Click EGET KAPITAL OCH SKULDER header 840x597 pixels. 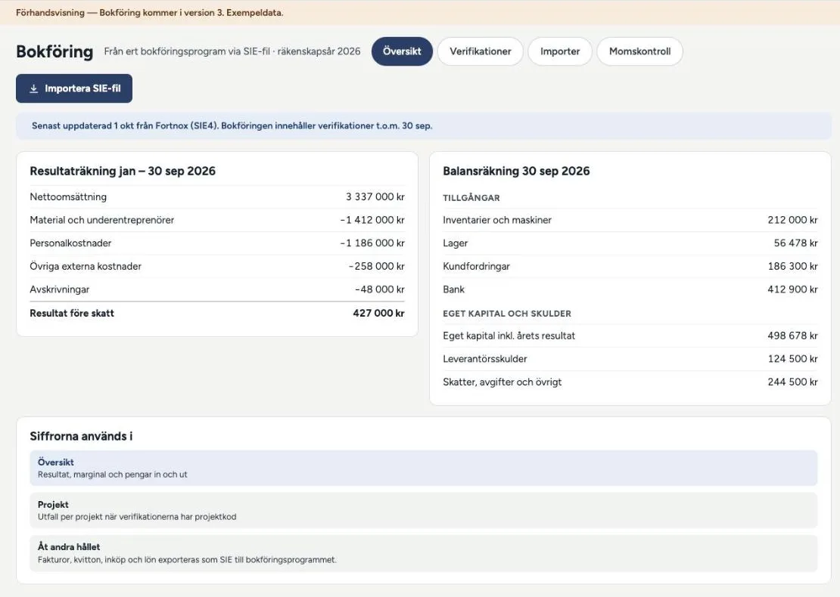click(x=507, y=314)
